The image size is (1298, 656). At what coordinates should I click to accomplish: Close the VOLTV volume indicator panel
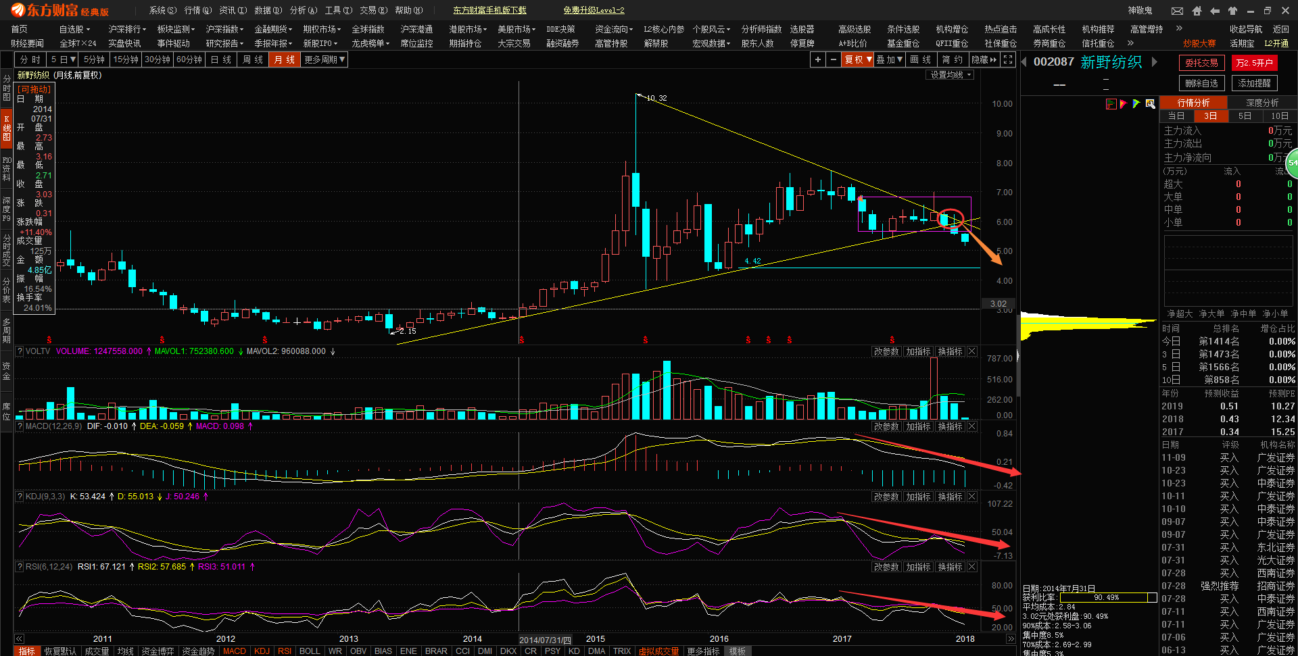(972, 351)
